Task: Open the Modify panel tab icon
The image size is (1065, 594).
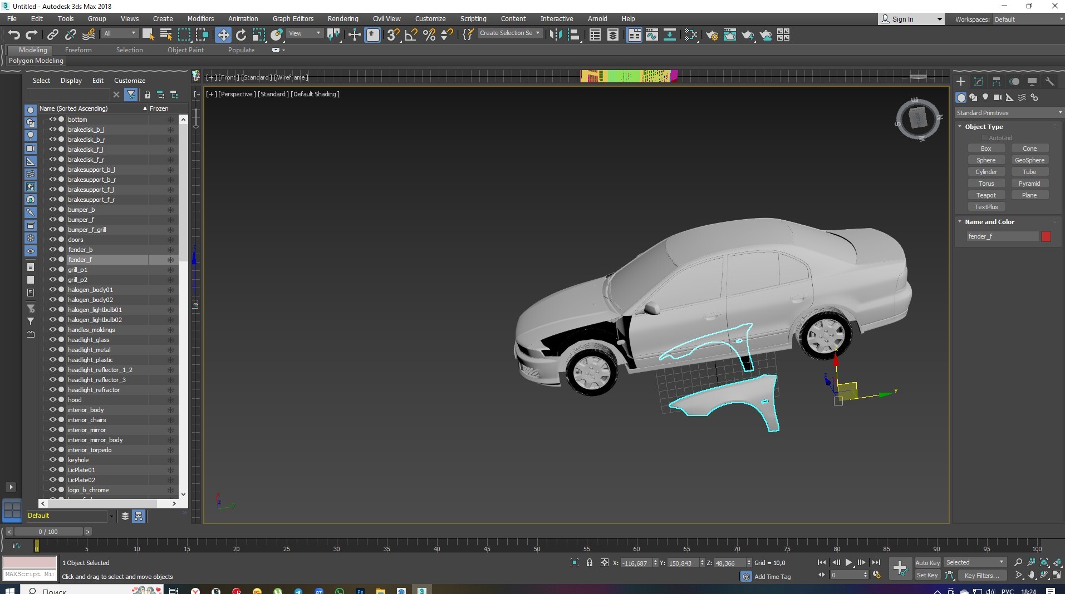Action: point(978,82)
